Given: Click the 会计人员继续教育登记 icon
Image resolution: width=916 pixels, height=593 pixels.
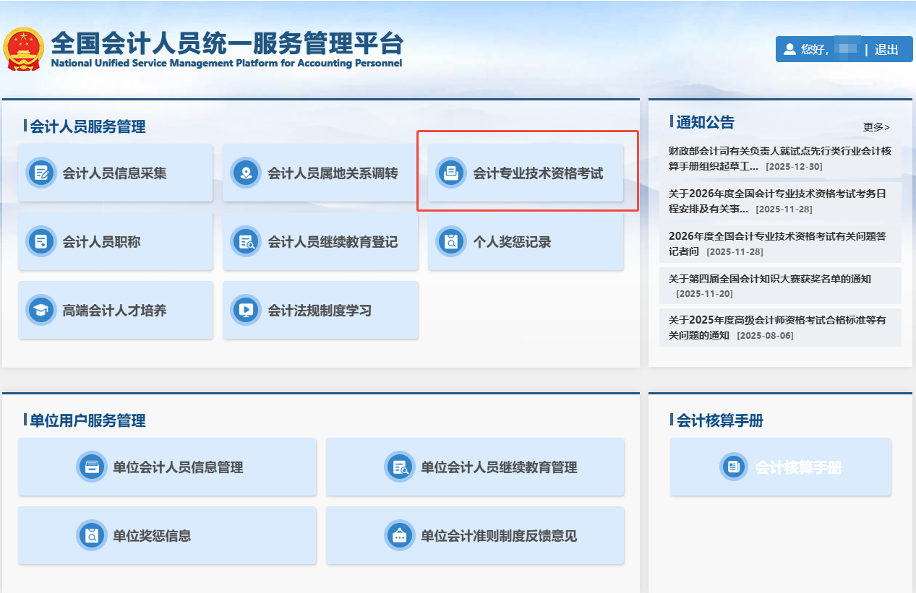Looking at the screenshot, I should (246, 241).
